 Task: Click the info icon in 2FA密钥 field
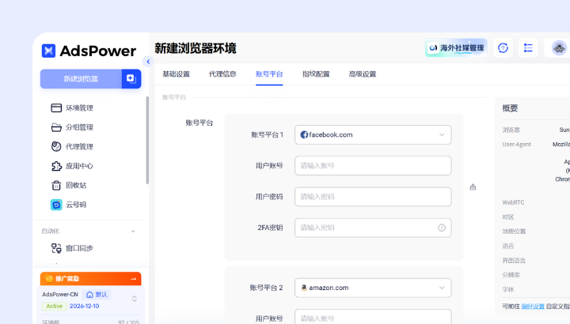442,228
